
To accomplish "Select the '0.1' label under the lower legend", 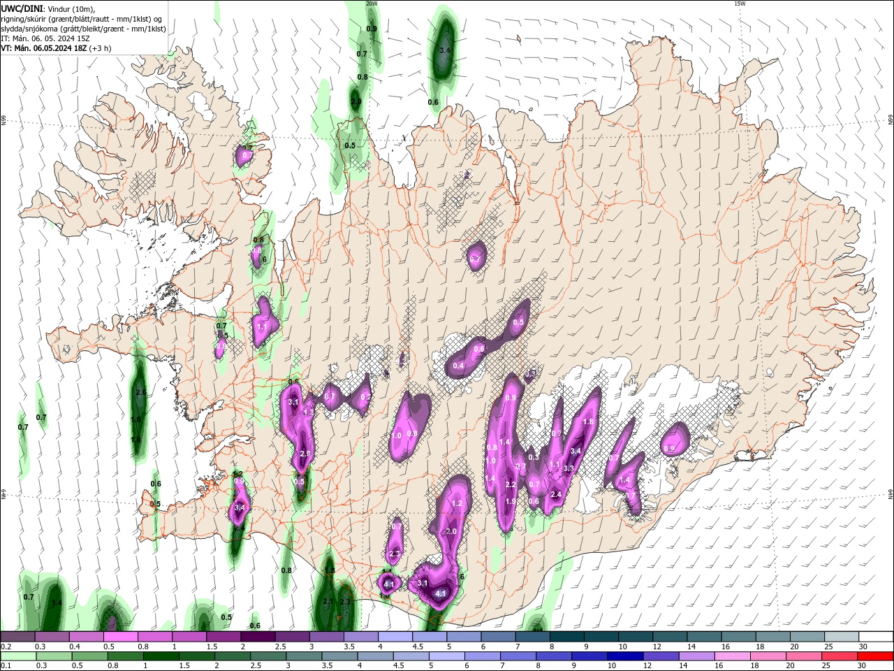I will pyautogui.click(x=6, y=666).
